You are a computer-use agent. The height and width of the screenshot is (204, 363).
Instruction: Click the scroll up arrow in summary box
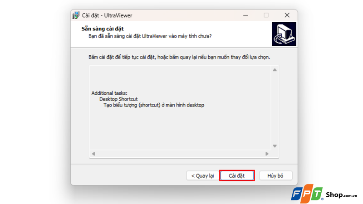275,70
